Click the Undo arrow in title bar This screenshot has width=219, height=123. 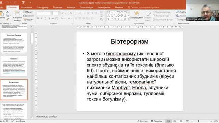8,2
